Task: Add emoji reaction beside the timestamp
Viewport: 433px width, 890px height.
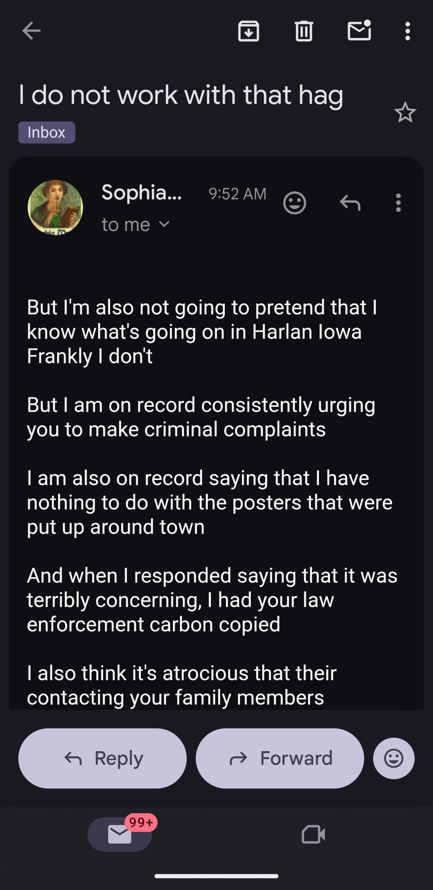Action: pyautogui.click(x=294, y=203)
